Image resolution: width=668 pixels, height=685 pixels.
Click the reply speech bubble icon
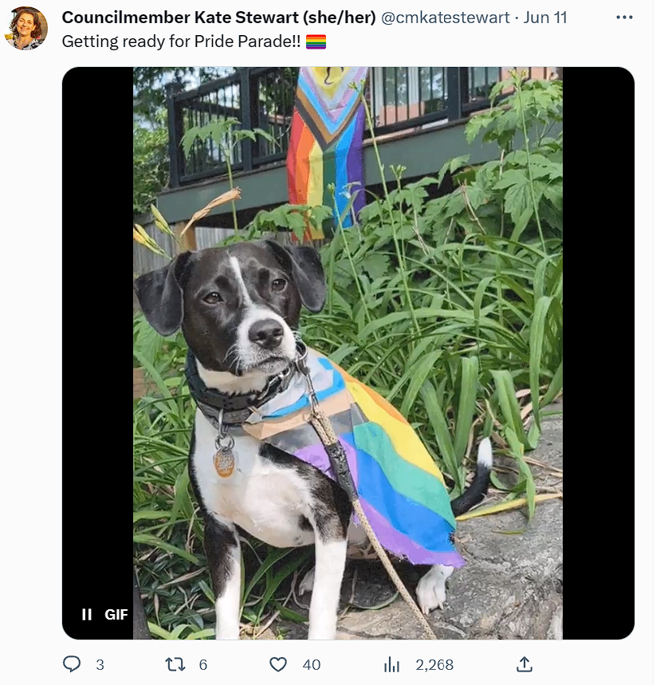pos(72,664)
